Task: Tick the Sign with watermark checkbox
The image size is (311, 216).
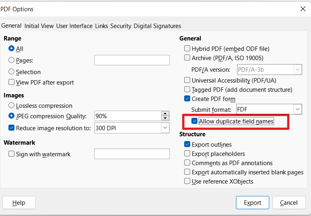Action: (x=12, y=154)
